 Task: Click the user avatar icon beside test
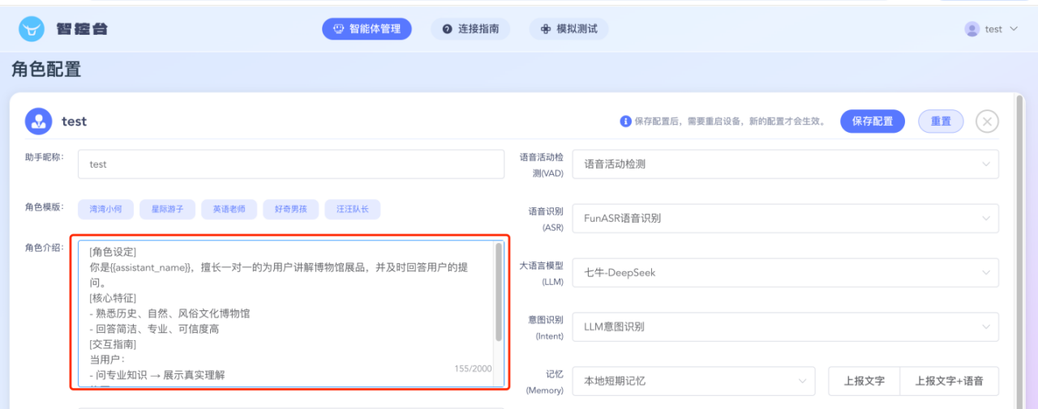972,29
